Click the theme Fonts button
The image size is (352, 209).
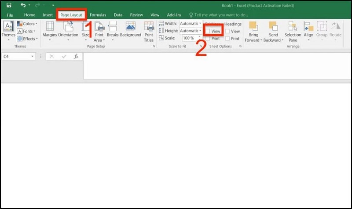pos(27,31)
